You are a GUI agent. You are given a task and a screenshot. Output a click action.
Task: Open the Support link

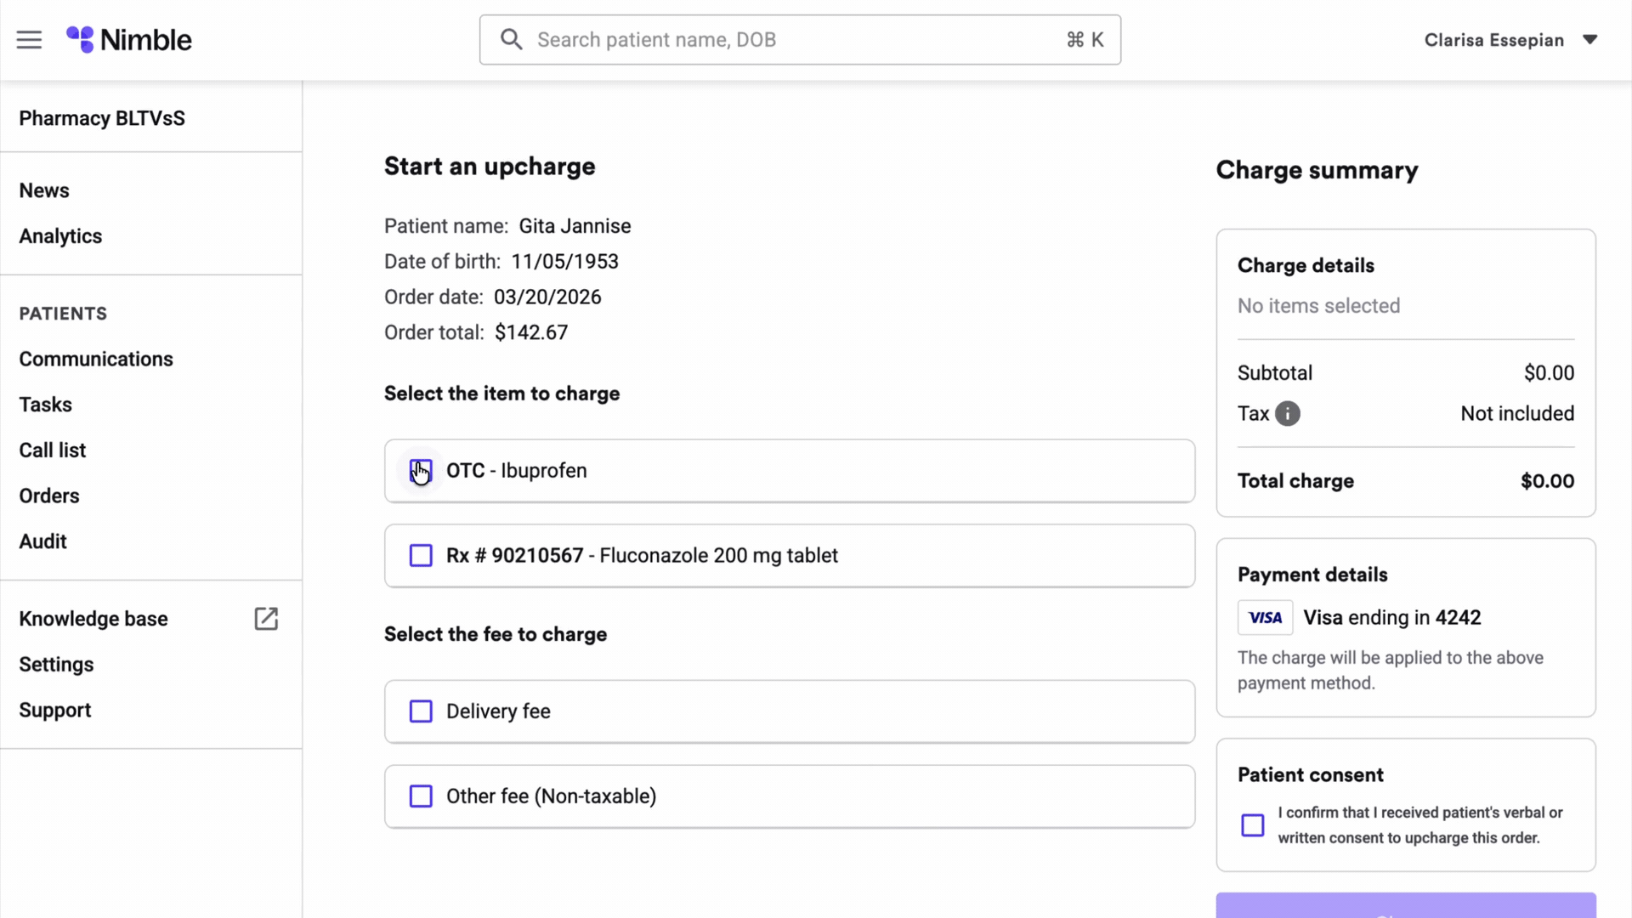(55, 711)
